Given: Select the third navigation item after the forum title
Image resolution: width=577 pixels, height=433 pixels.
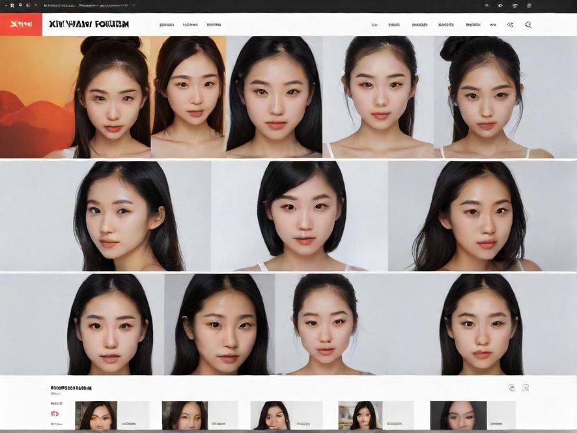Looking at the screenshot, I should click(x=214, y=25).
